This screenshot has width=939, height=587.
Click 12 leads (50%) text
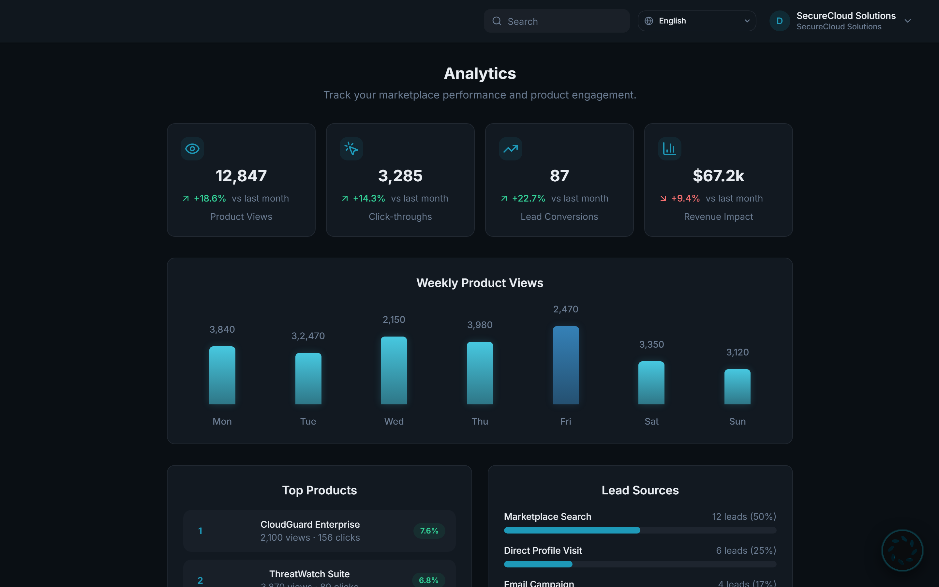744,517
